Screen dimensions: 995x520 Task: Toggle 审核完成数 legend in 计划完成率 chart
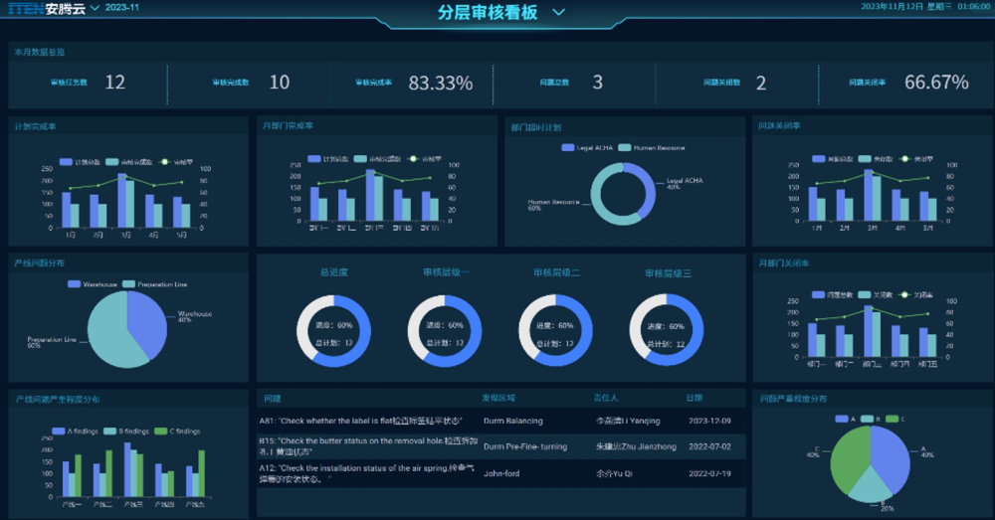pos(129,162)
